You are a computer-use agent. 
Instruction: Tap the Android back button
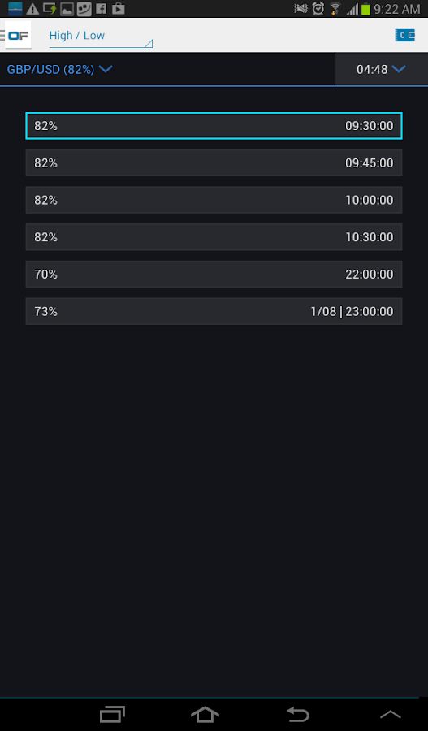click(297, 714)
